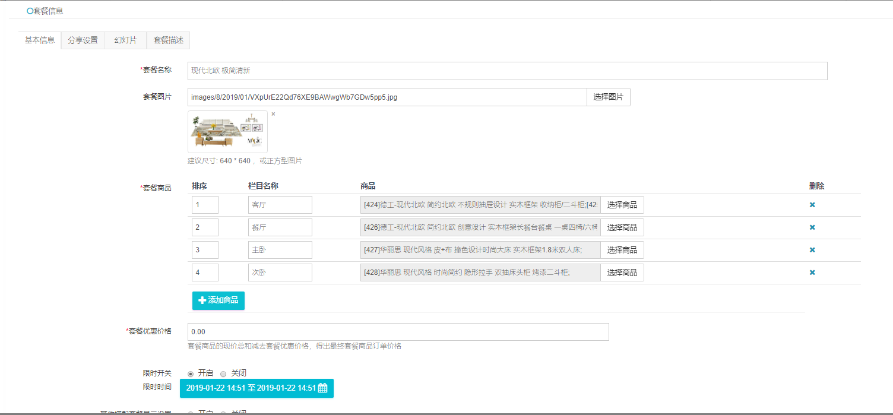Switch to the 分享设置 tab

tap(83, 40)
